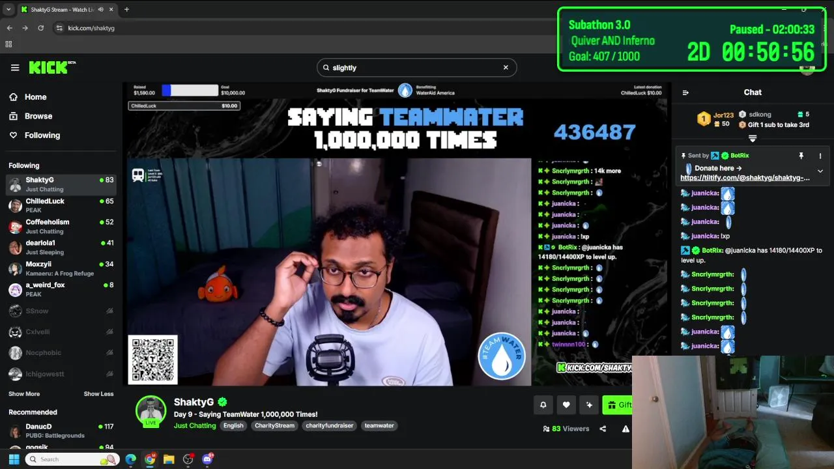Open Just Chatting category link

tap(195, 425)
